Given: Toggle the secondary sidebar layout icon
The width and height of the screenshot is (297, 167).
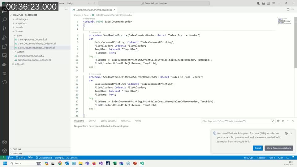Looking at the screenshot, I should pos(269,3).
